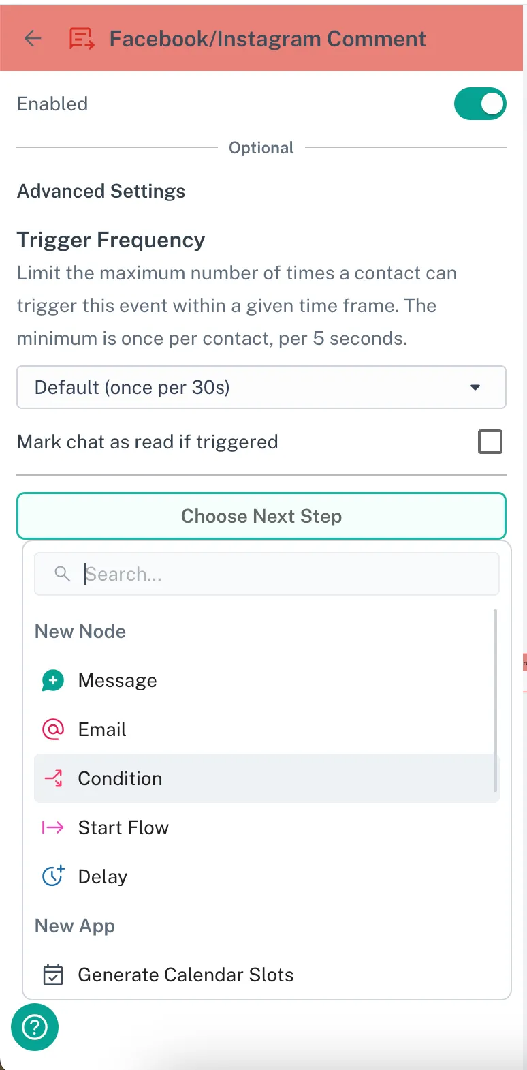Choose the Delay option in the list
Viewport: 527px width, 1070px height.
(x=103, y=876)
